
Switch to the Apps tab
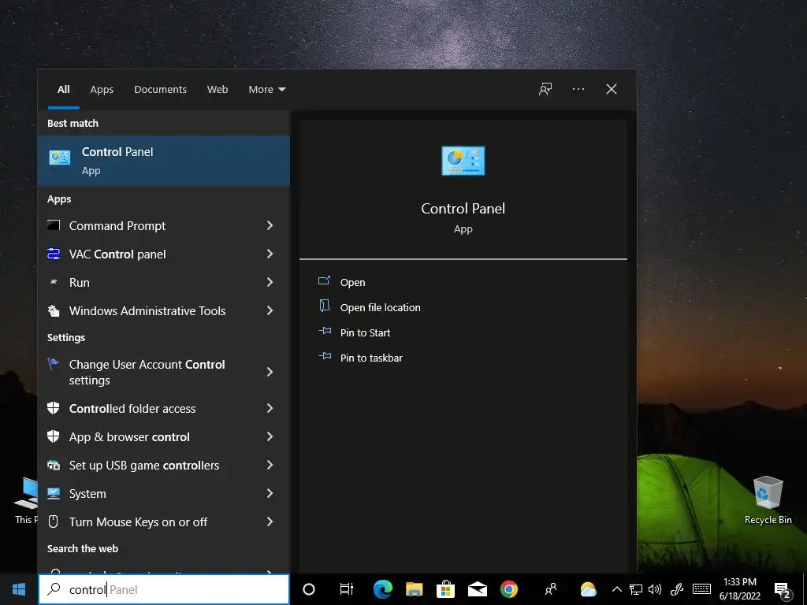click(102, 90)
